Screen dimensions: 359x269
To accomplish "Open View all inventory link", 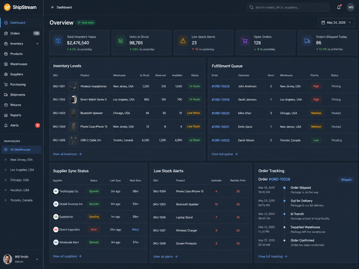I will coord(67,154).
